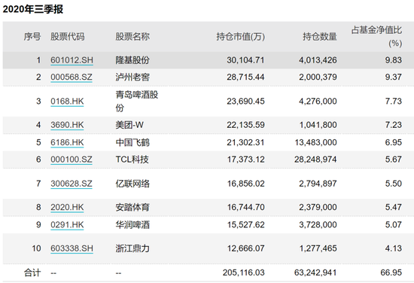Open 3690.HK Meituan stock link
Image resolution: width=414 pixels, height=283 pixels.
pos(67,125)
